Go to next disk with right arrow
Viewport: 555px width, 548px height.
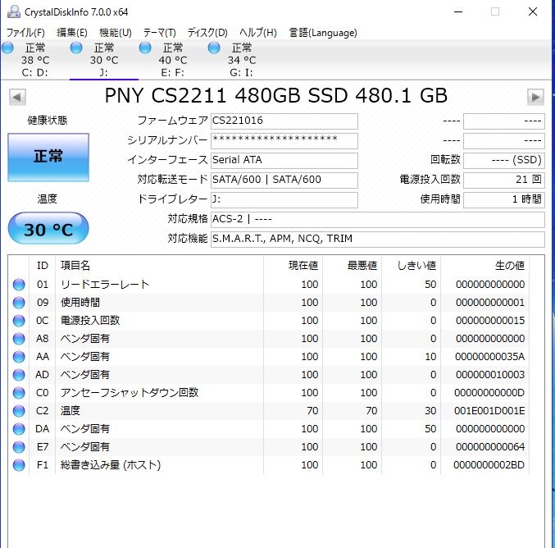point(535,97)
